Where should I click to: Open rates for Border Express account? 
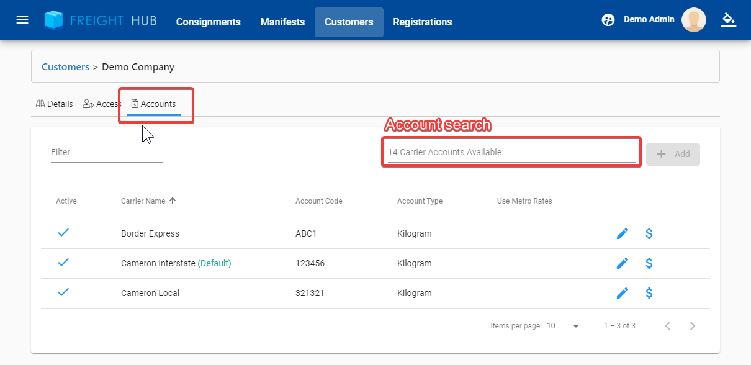point(649,233)
